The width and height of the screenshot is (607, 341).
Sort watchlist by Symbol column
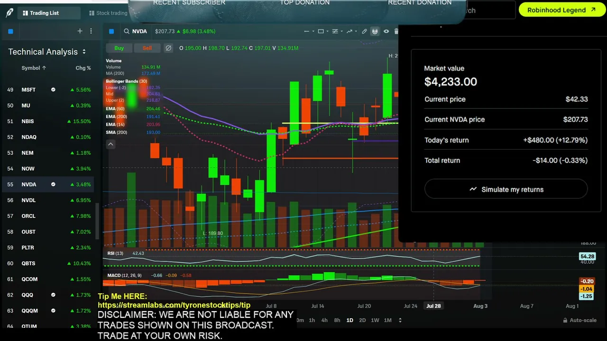(34, 68)
